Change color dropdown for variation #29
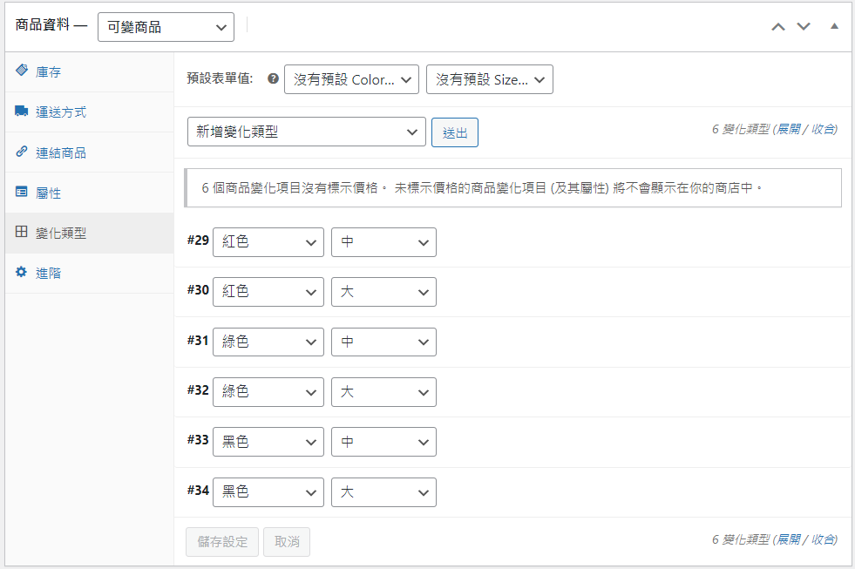The width and height of the screenshot is (855, 569). pos(268,242)
